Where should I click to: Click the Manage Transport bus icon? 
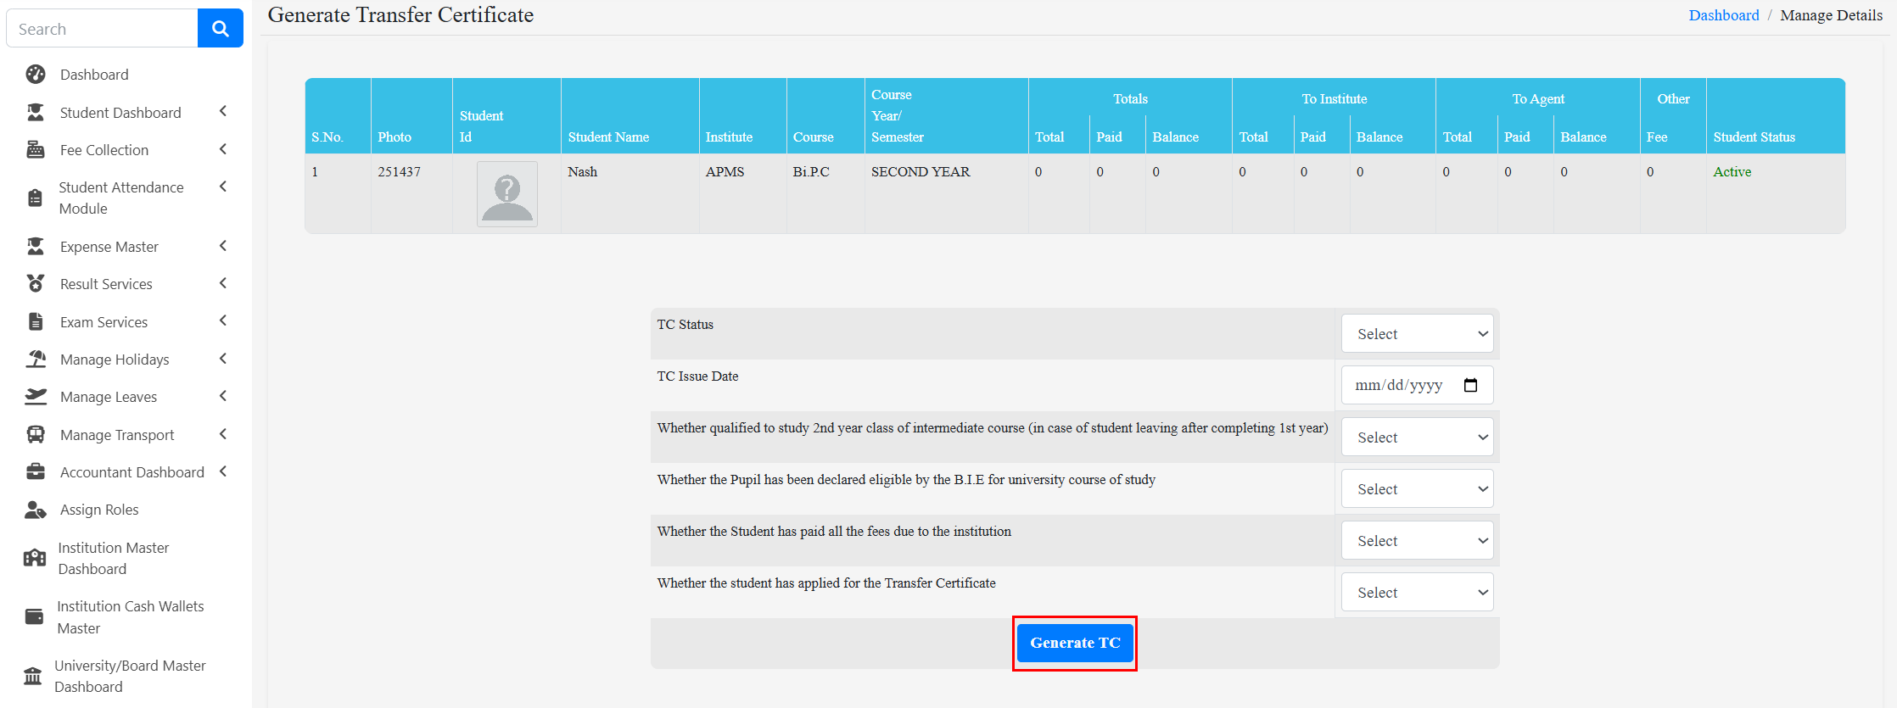[x=36, y=435]
